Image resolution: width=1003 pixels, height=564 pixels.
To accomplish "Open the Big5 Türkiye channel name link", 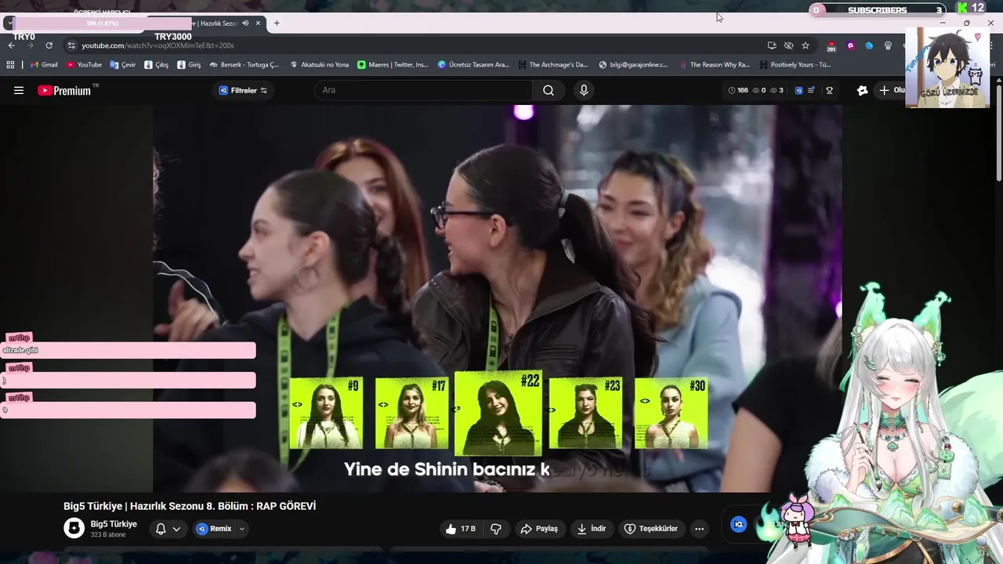I will point(114,524).
